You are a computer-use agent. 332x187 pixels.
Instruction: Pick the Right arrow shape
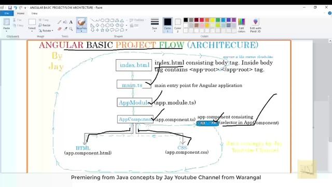point(112,25)
